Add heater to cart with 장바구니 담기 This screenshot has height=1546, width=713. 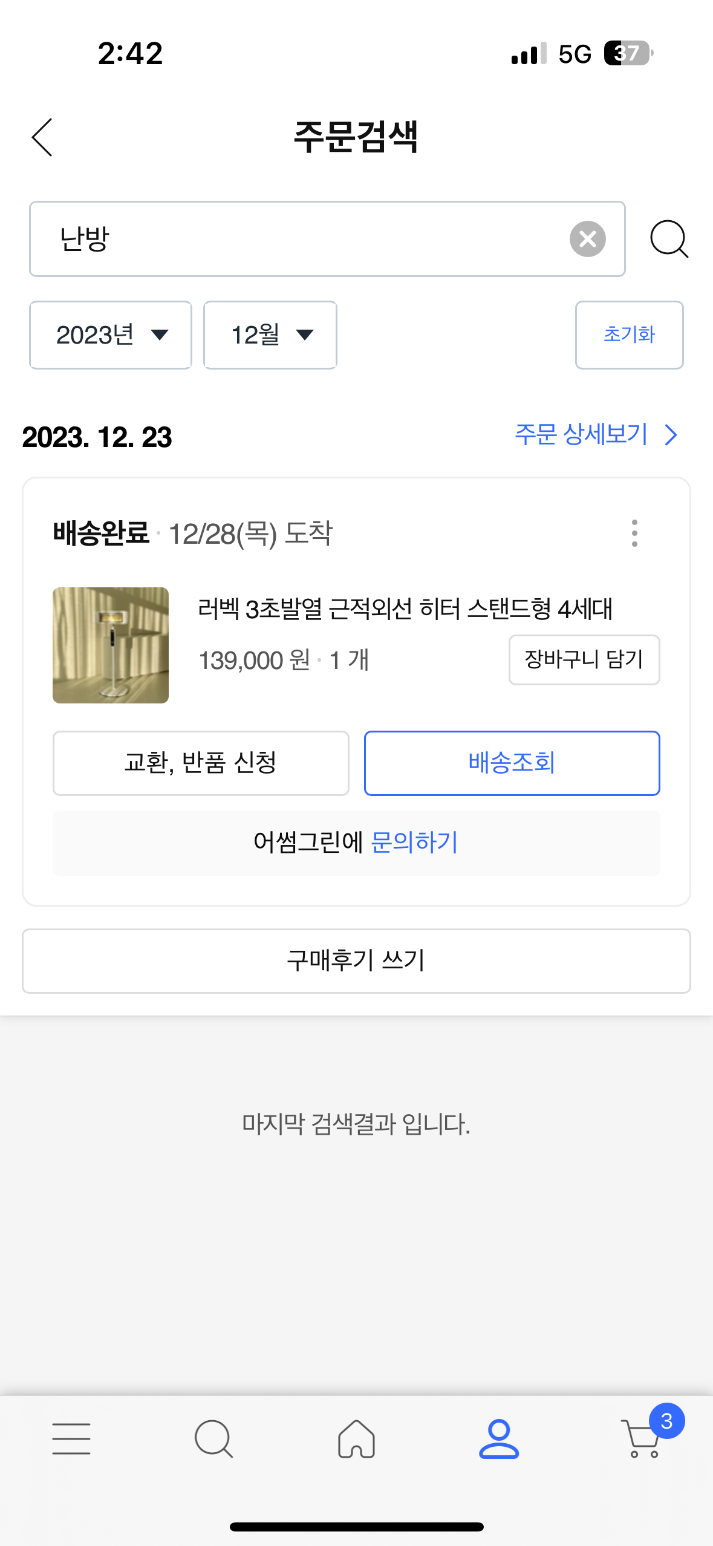tap(584, 659)
